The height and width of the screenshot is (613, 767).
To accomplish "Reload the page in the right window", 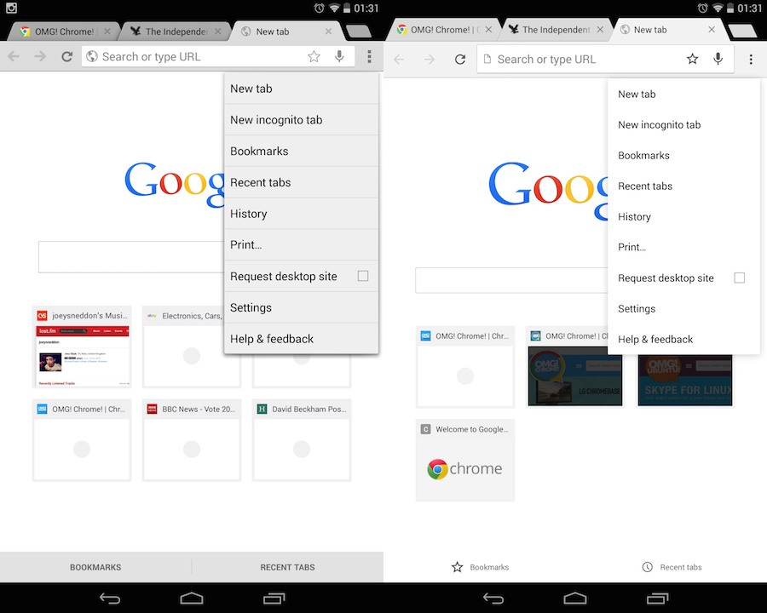I will [460, 60].
